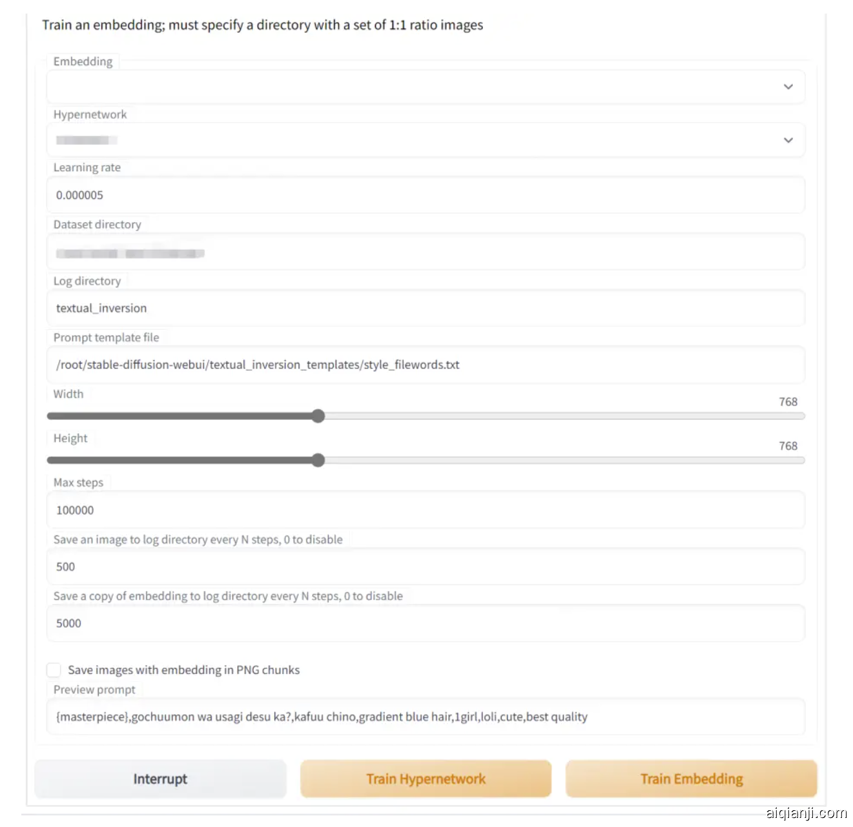This screenshot has width=853, height=827.
Task: Click the Max steps input field
Action: point(425,510)
